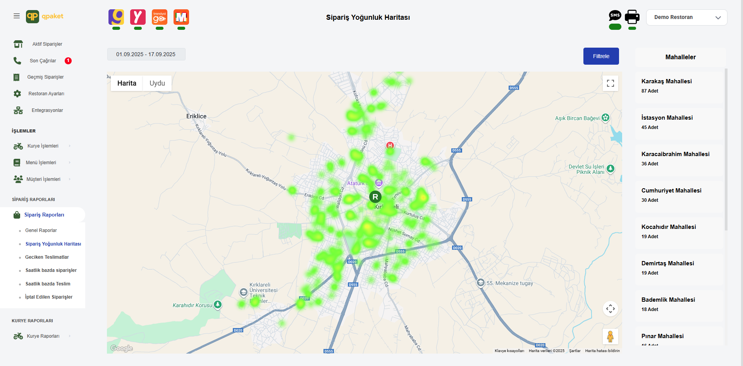This screenshot has height=366, width=743.
Task: Open the Yemeksepeti integration icon
Action: [x=138, y=17]
